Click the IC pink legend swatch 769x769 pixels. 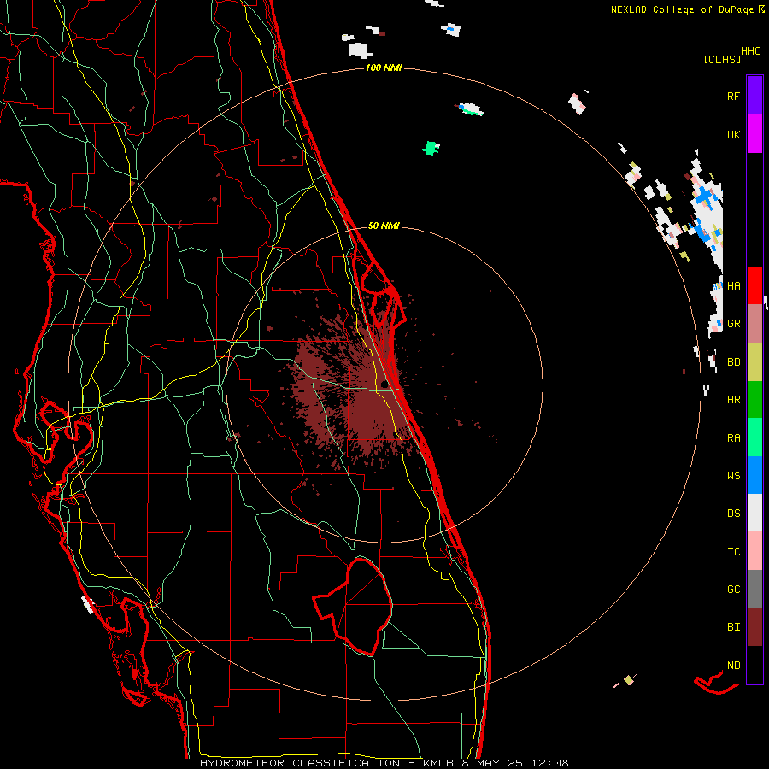pos(754,551)
